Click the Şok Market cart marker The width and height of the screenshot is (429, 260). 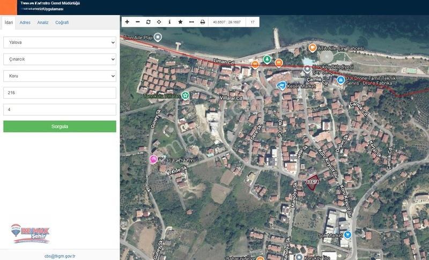pyautogui.click(x=347, y=235)
